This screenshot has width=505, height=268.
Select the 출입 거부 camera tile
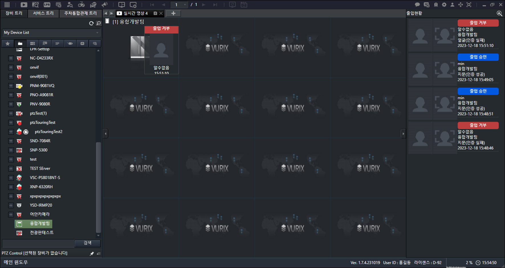[161, 50]
